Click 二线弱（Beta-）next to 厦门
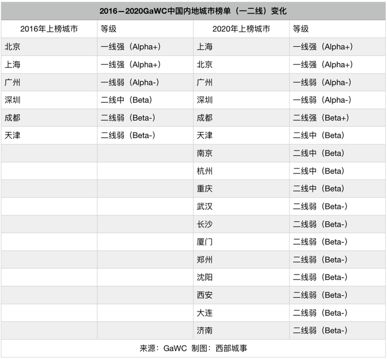This screenshot has height=359, width=387. tap(320, 242)
